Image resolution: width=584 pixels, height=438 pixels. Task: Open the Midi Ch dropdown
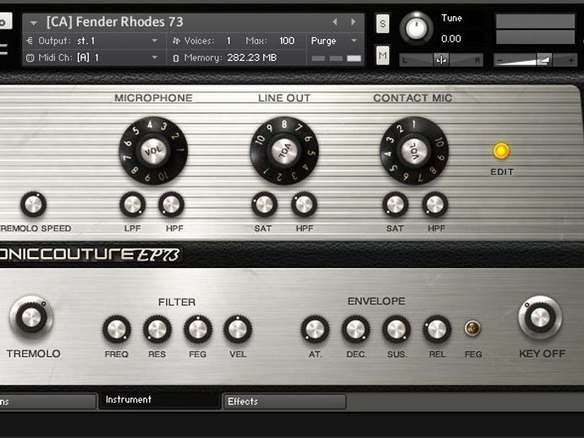pos(155,57)
